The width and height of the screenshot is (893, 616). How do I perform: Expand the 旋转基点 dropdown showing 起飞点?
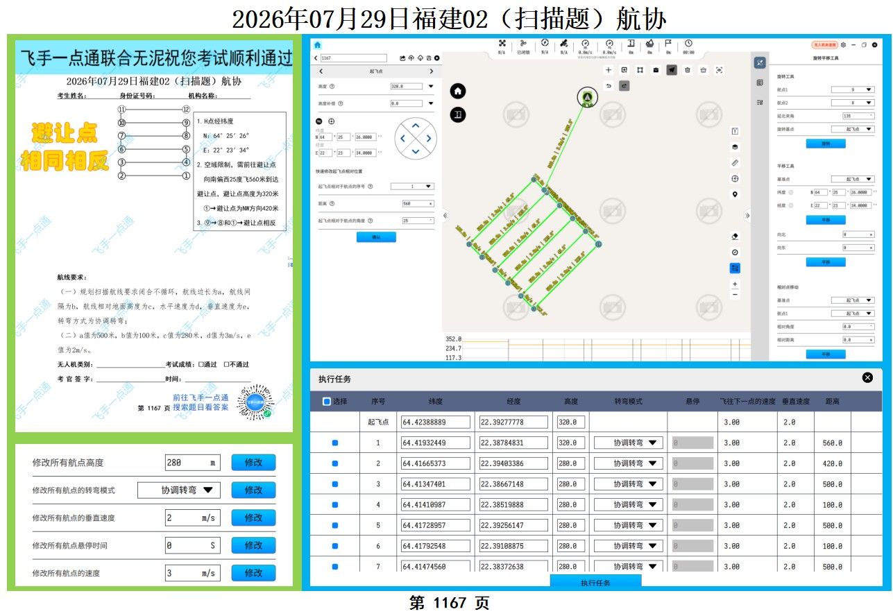853,129
